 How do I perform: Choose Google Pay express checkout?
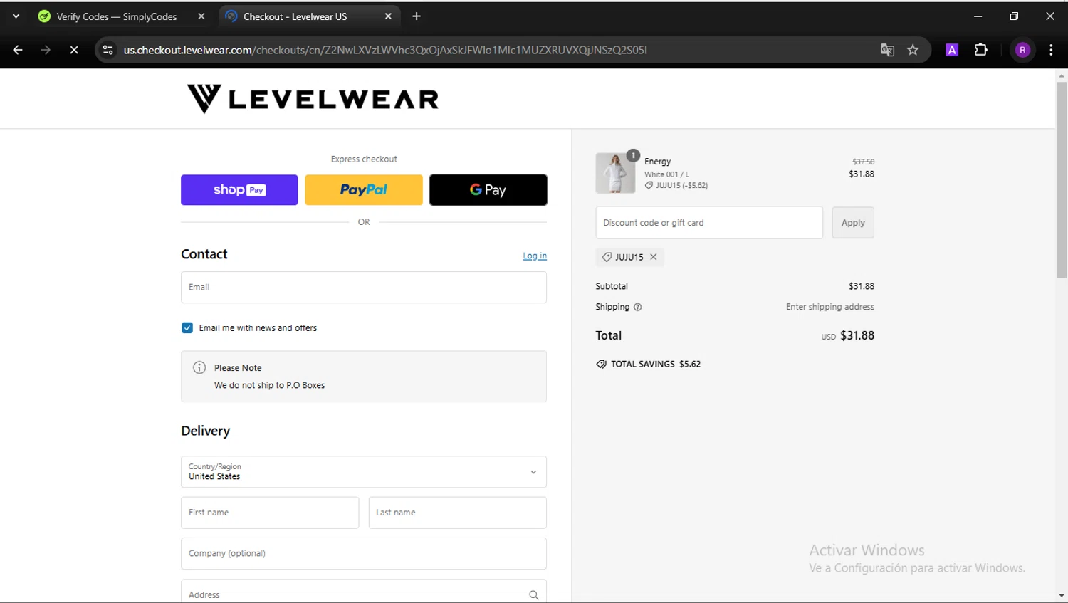point(488,190)
